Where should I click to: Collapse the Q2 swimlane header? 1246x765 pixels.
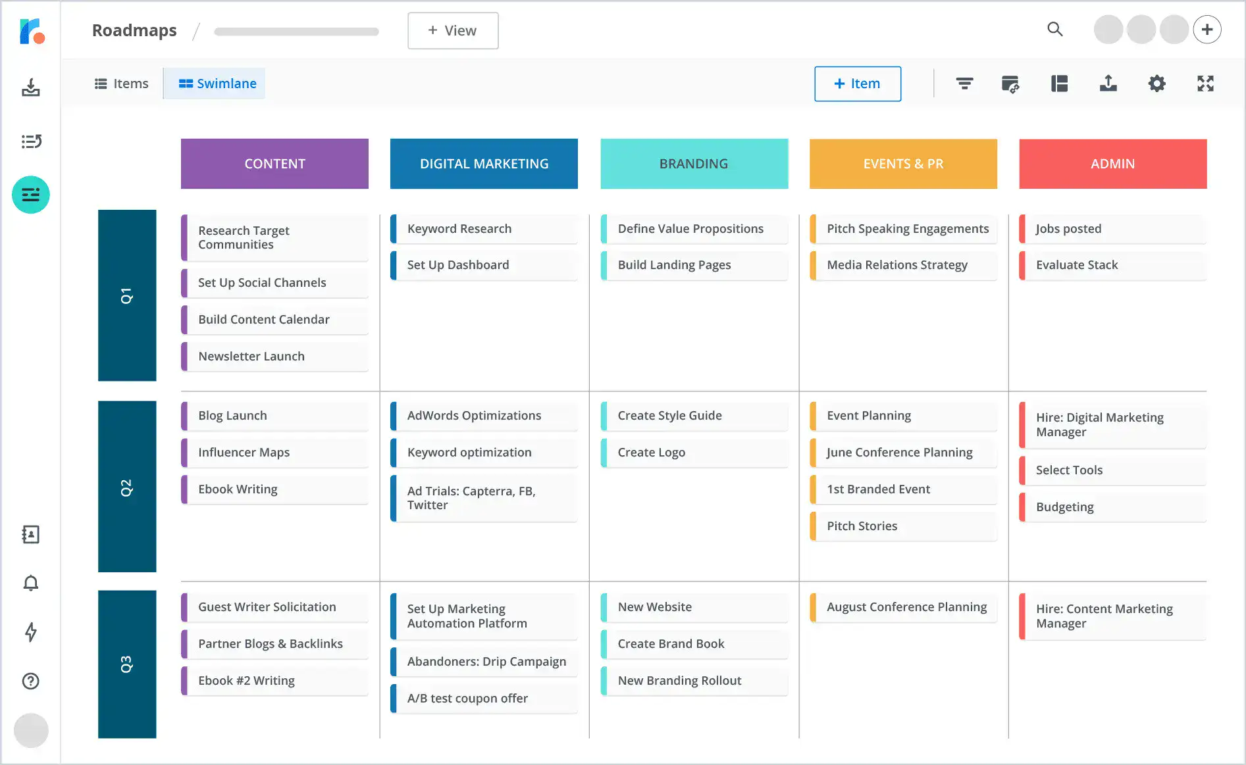127,487
